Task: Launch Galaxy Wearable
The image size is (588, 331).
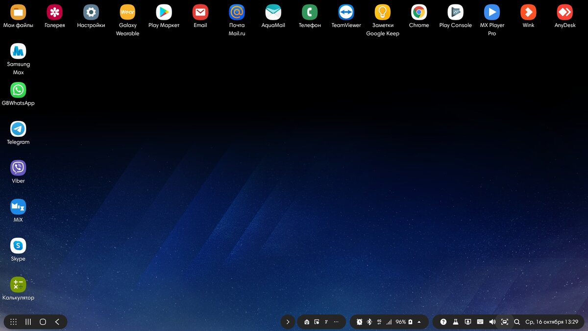Action: click(x=127, y=20)
